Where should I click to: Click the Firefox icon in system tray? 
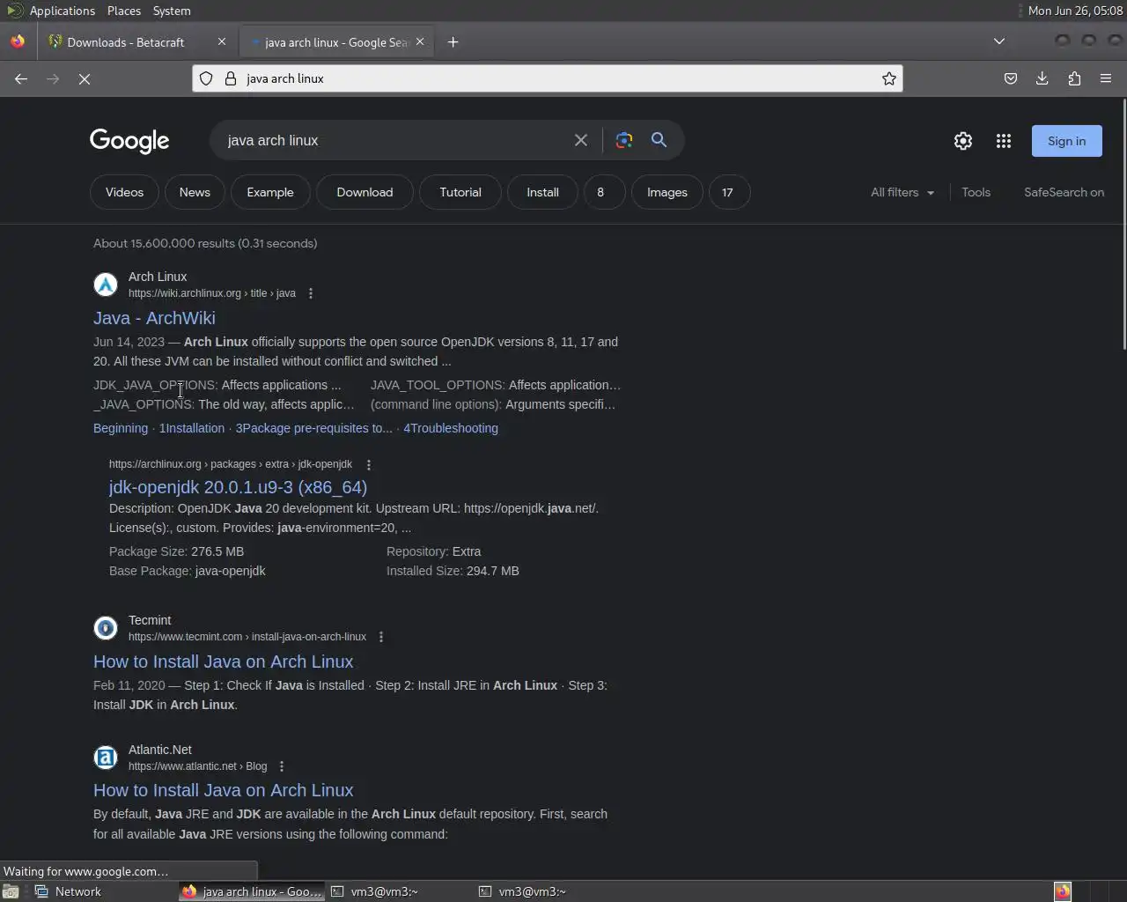point(1063,891)
